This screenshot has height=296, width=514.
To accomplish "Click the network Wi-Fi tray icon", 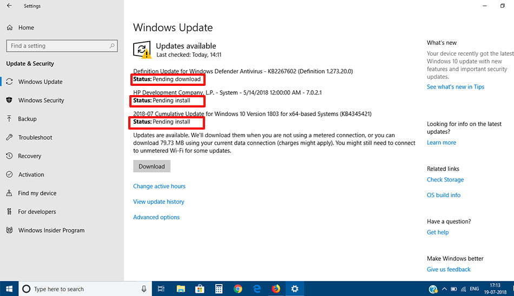I will pyautogui.click(x=464, y=289).
